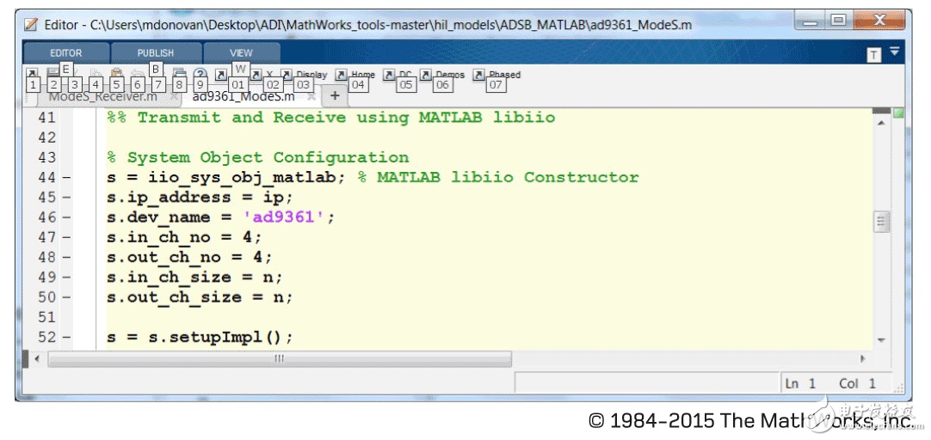The height and width of the screenshot is (440, 931).
Task: Open the Home shortcut in the toolbar
Action: [342, 75]
